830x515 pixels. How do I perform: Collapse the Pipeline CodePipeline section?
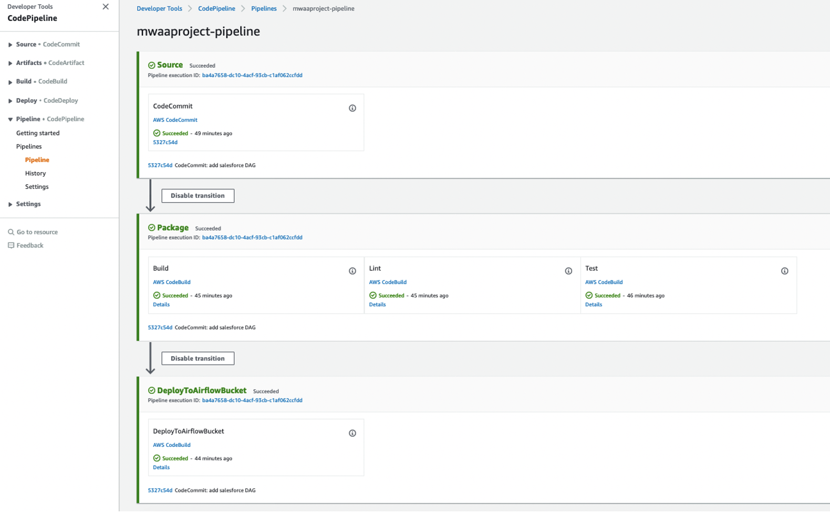[10, 120]
